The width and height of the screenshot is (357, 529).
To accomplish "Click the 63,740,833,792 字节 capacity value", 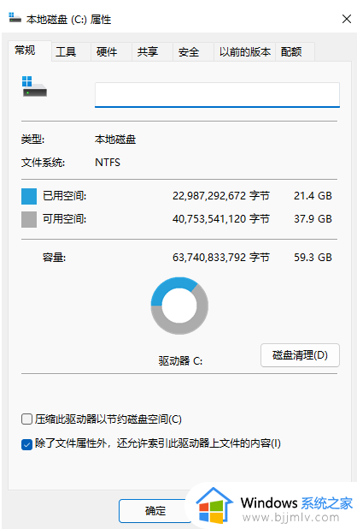I will (x=221, y=258).
